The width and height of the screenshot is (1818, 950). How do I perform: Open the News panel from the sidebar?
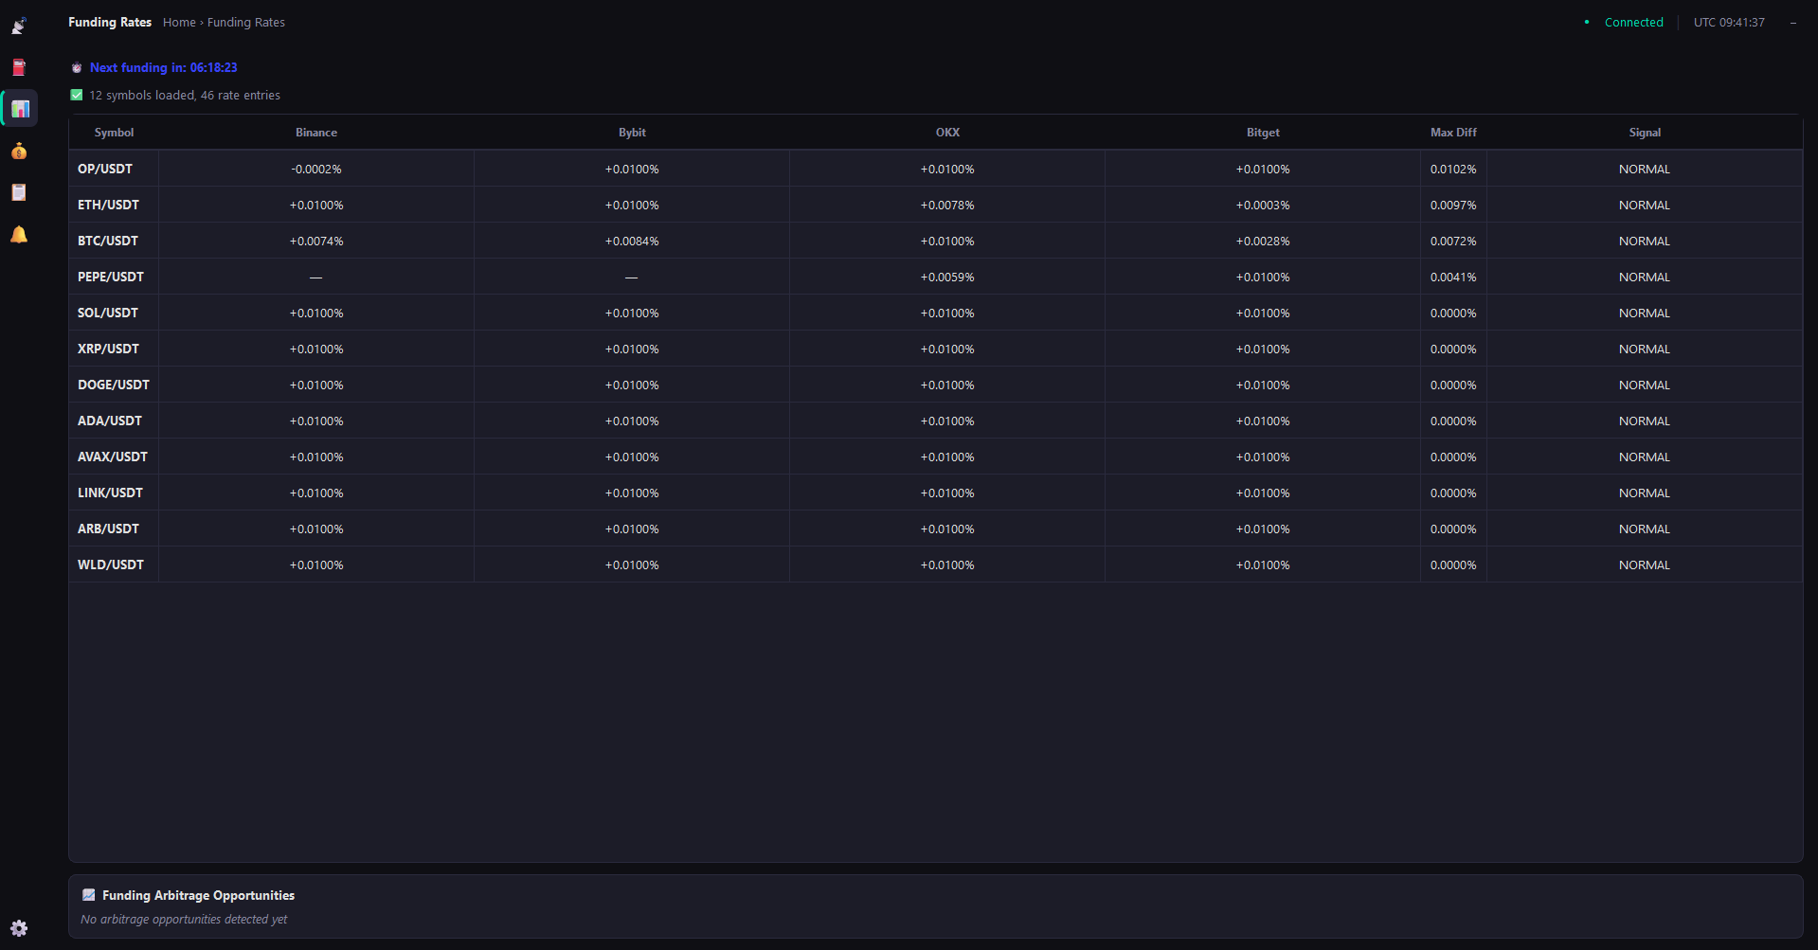[19, 66]
